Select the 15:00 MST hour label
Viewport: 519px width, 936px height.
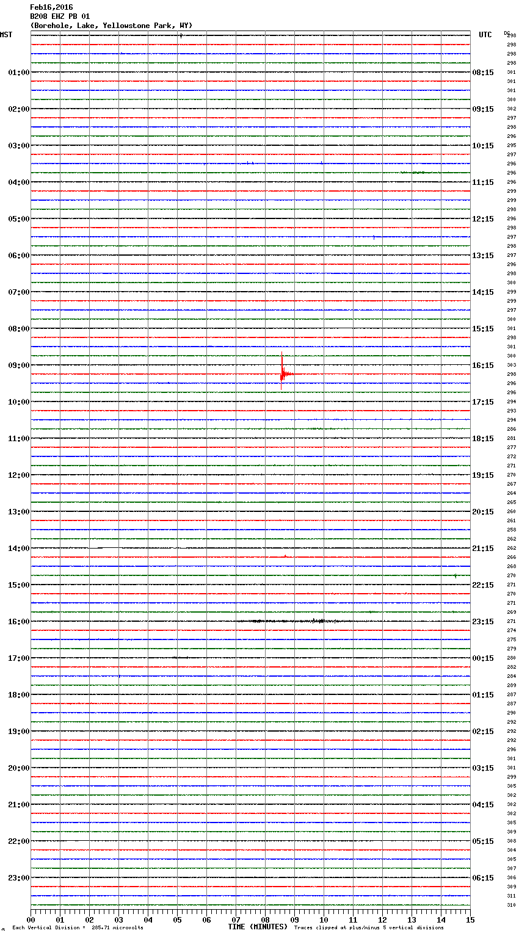point(19,585)
